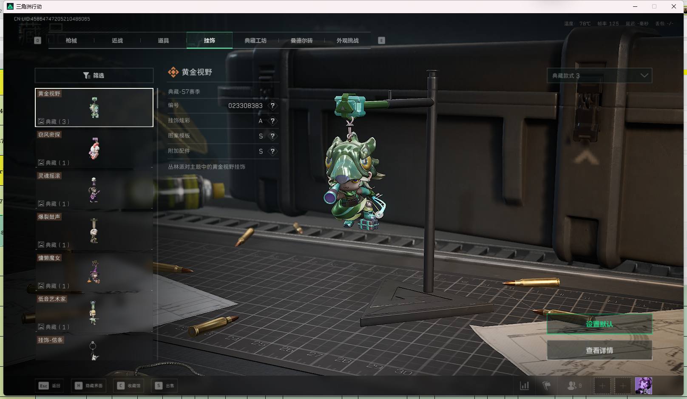
Task: Click the orange rarity icon beside 黄金视野 title
Action: (173, 72)
